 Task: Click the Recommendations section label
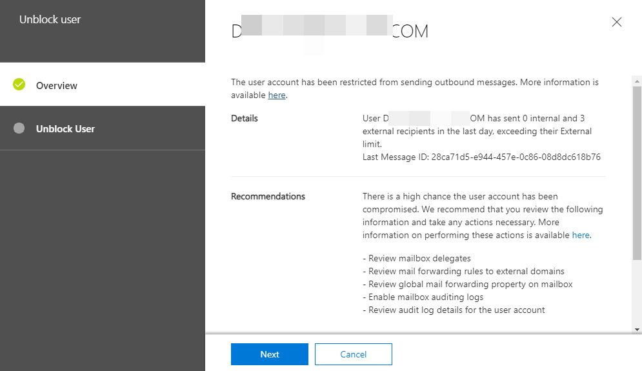click(x=268, y=196)
